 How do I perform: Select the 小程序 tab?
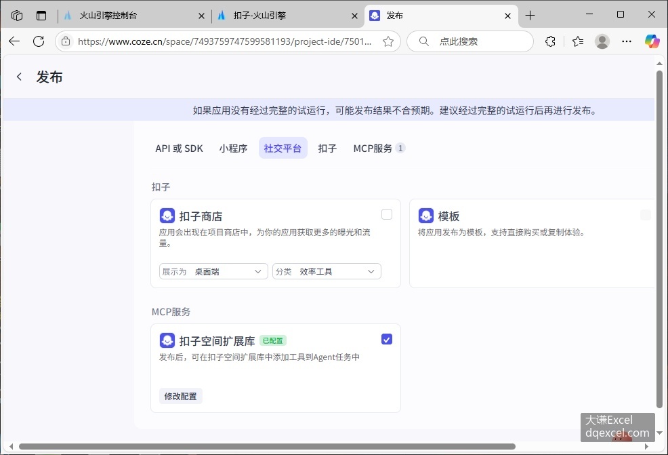pos(233,148)
